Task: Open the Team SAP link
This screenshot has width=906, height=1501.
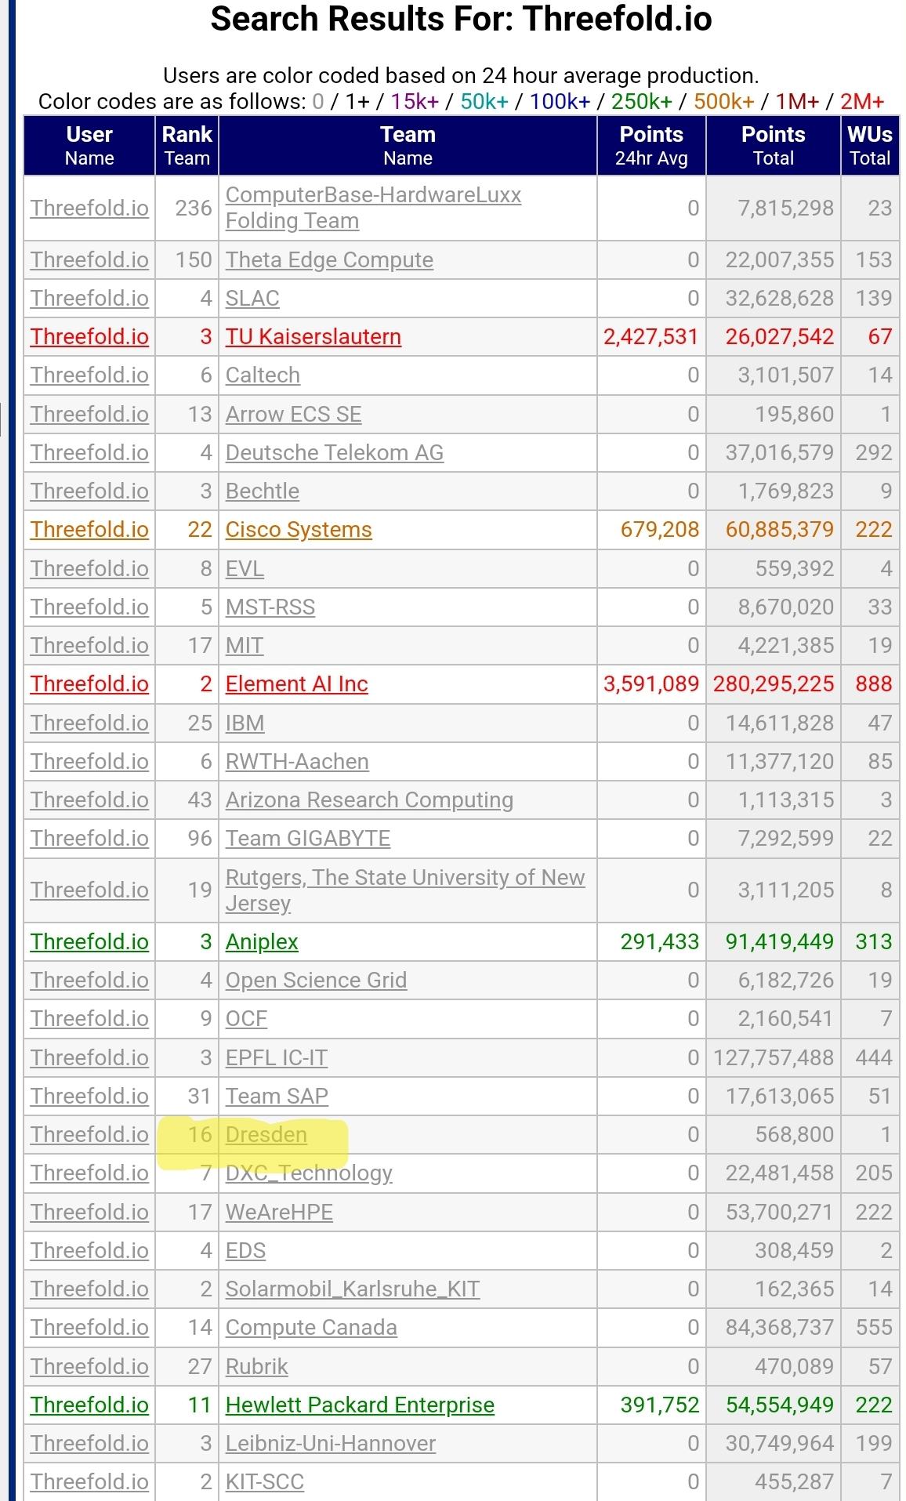Action: pyautogui.click(x=277, y=1096)
